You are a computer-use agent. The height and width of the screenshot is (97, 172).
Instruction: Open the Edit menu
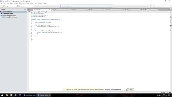tap(5, 3)
